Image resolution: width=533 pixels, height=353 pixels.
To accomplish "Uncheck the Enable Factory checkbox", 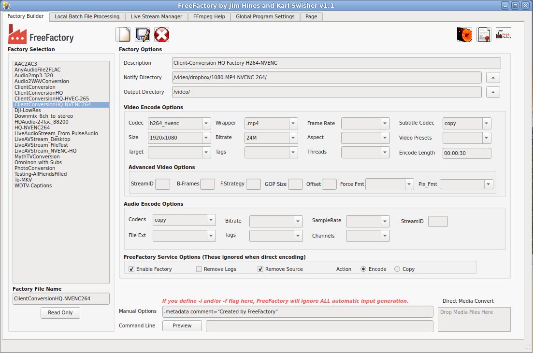I will (x=131, y=269).
